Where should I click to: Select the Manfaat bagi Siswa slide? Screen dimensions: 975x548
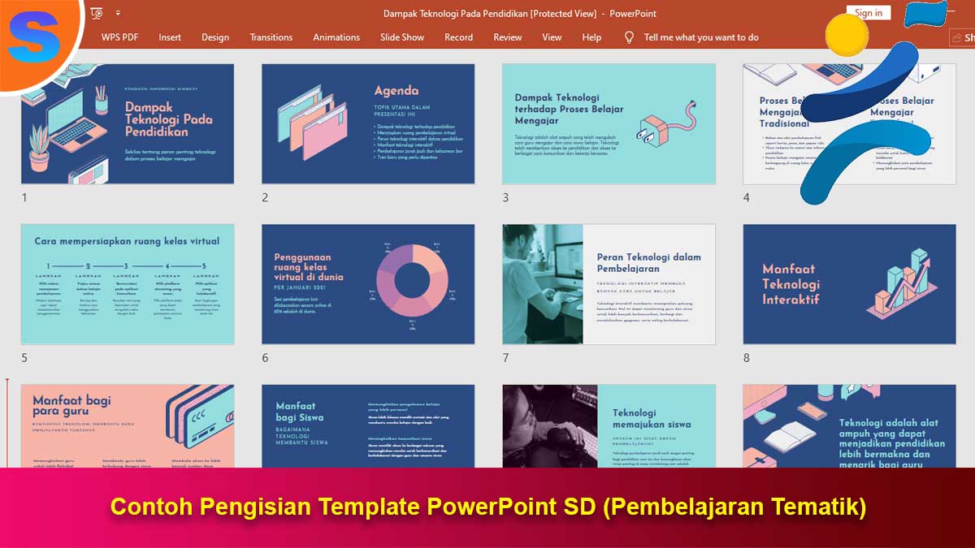pos(368,426)
